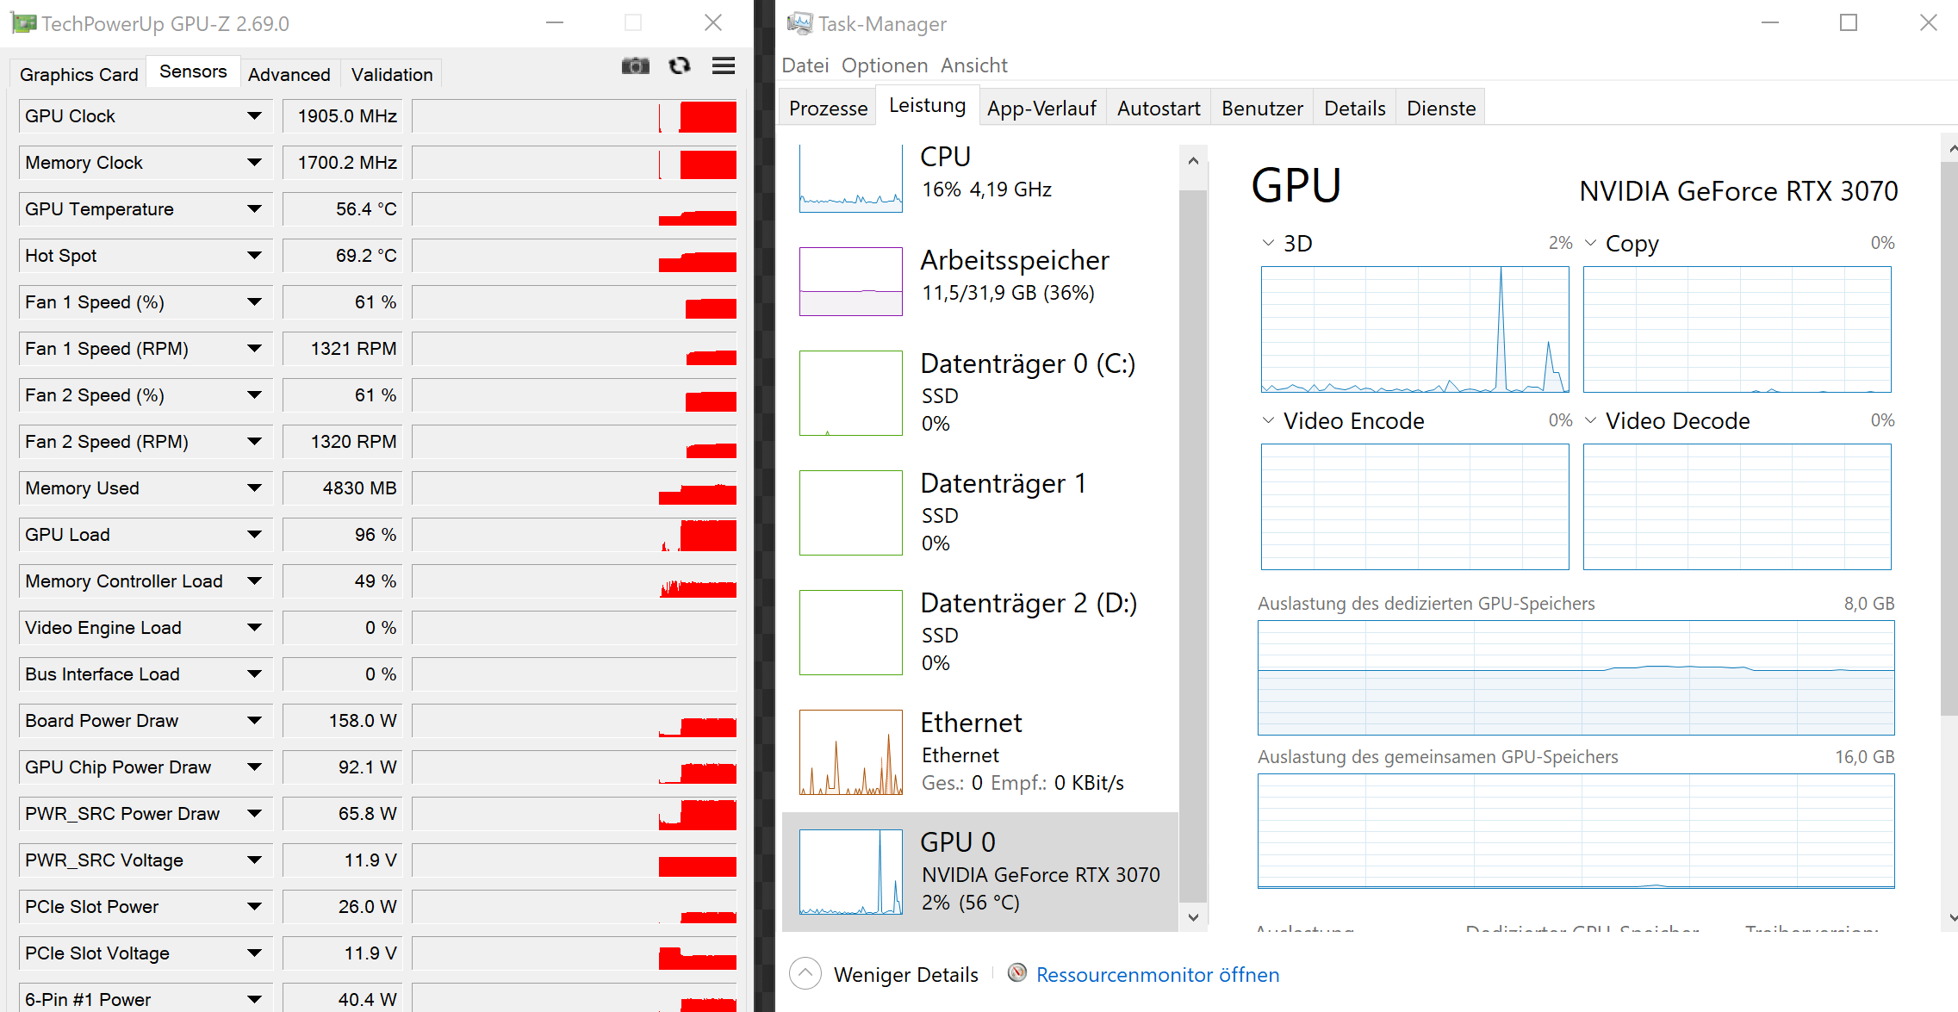
Task: Open the GPU Load sensor dropdown
Action: (254, 534)
